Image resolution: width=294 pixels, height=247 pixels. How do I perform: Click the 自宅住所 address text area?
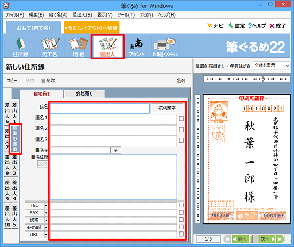coord(114,177)
